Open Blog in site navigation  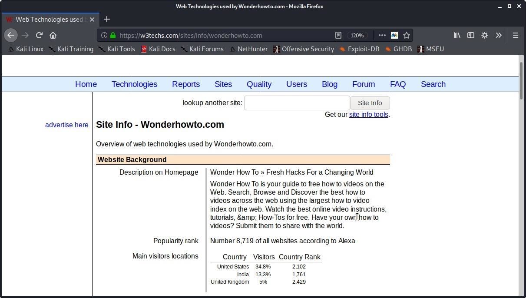click(x=330, y=84)
